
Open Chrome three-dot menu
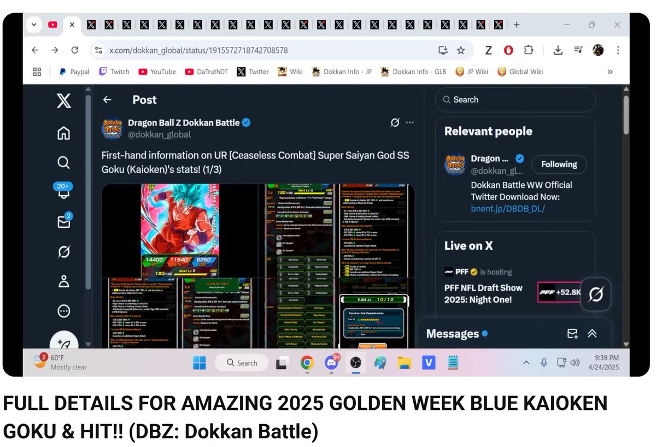(x=618, y=50)
